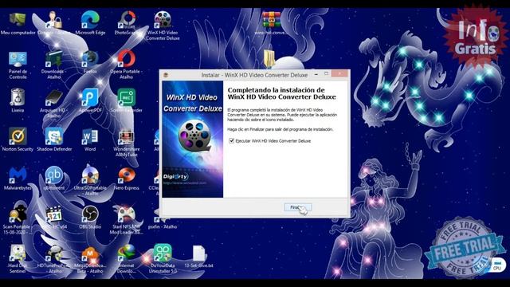Open HDTunePro - Atalho shortcut
510x287 pixels.
54,258
